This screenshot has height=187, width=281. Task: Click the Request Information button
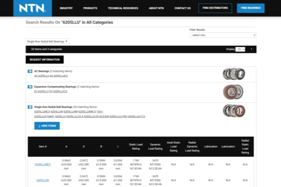44,59
